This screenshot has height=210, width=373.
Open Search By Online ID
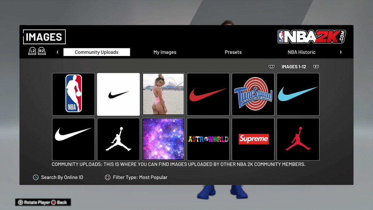pyautogui.click(x=62, y=177)
